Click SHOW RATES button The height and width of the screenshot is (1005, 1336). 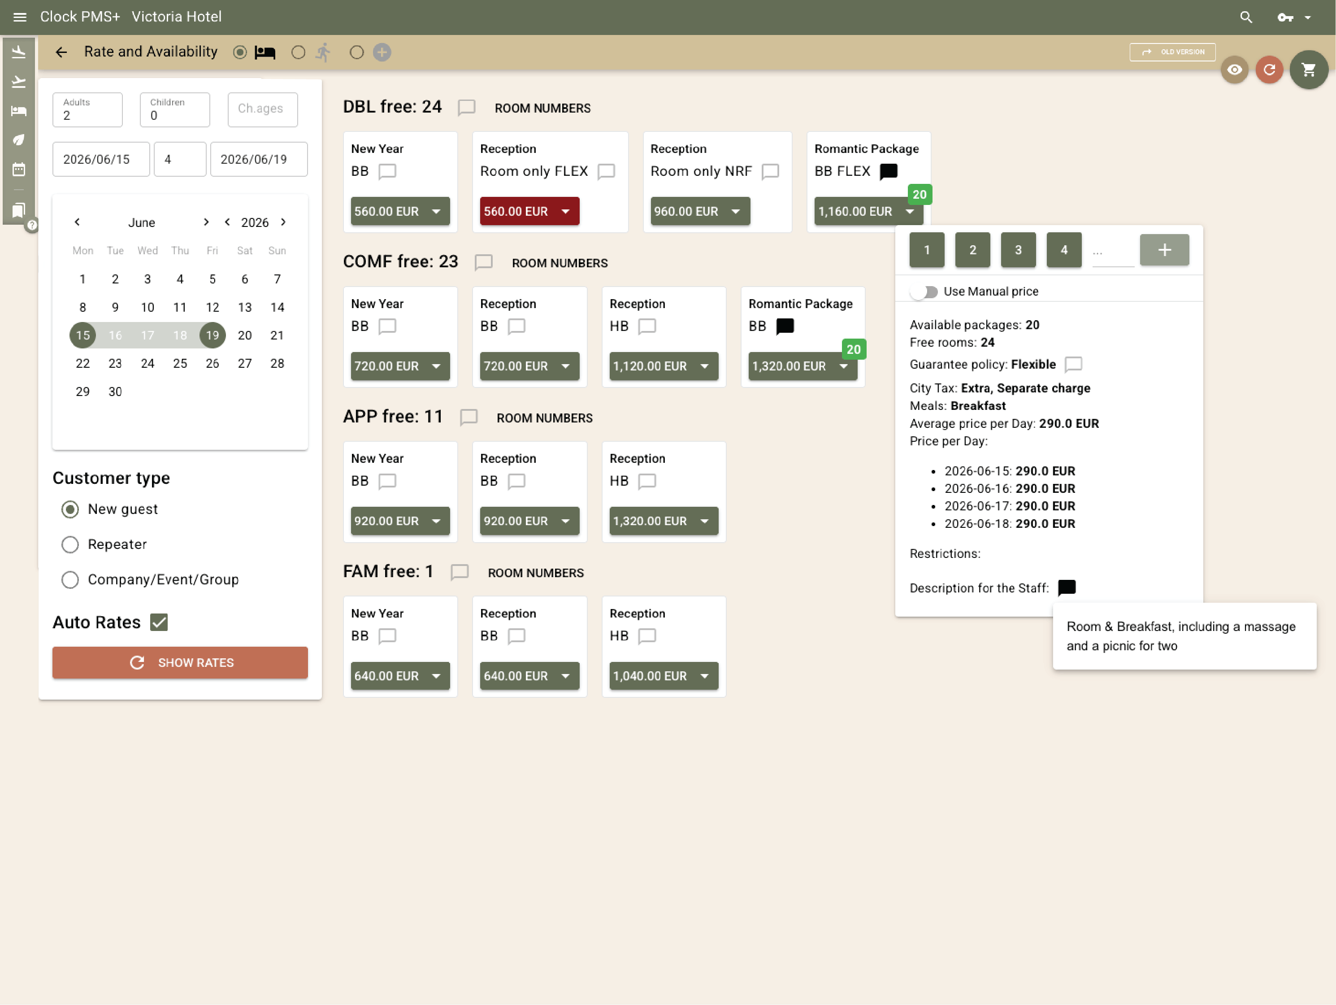[x=180, y=662]
